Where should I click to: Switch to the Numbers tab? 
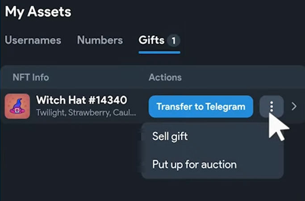(100, 40)
